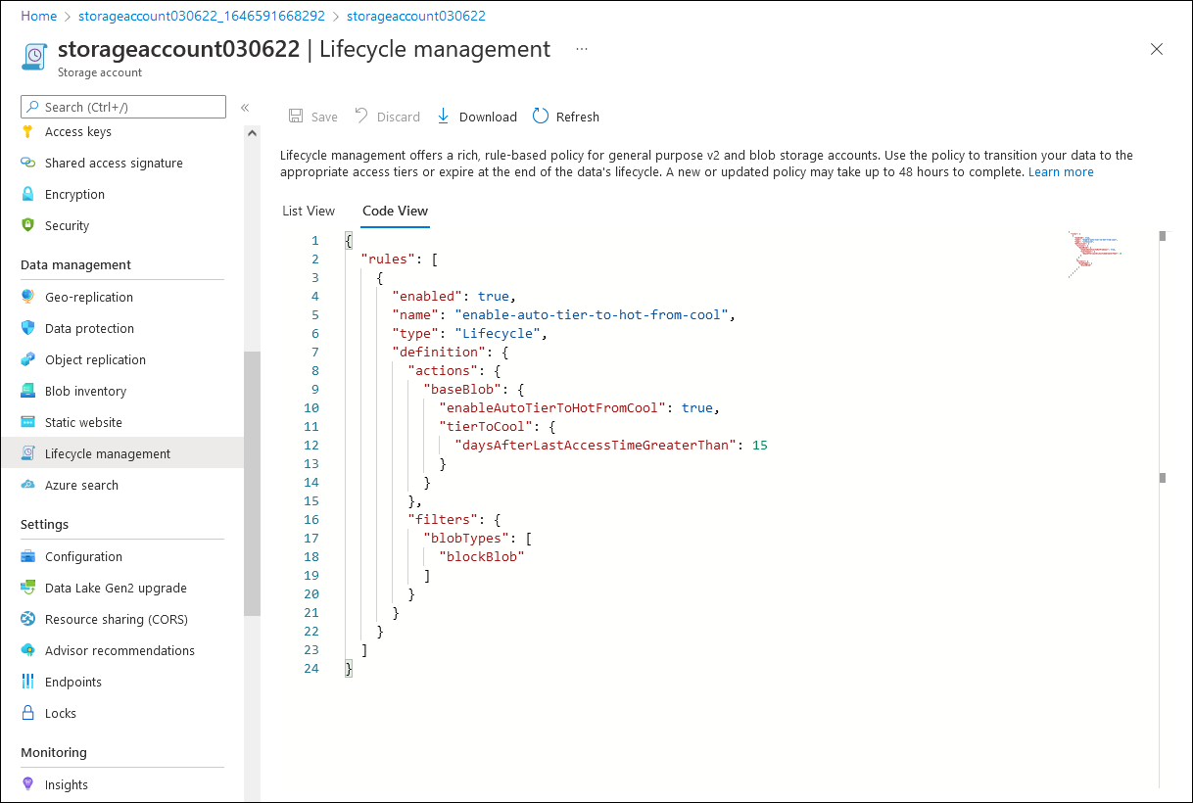The width and height of the screenshot is (1193, 803).
Task: Open storageaccount030622_1646591668292 breadcrumb
Action: [202, 17]
